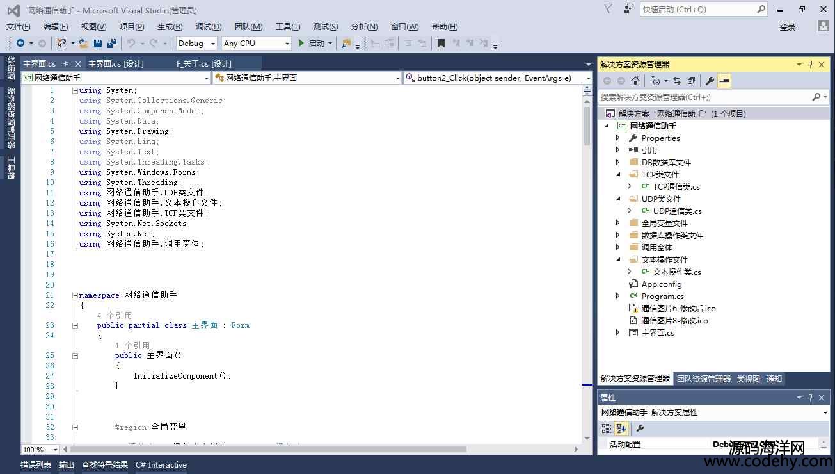Screen dimensions: 835x474
Task: Open the Debug configuration dropdown
Action: pyautogui.click(x=197, y=44)
